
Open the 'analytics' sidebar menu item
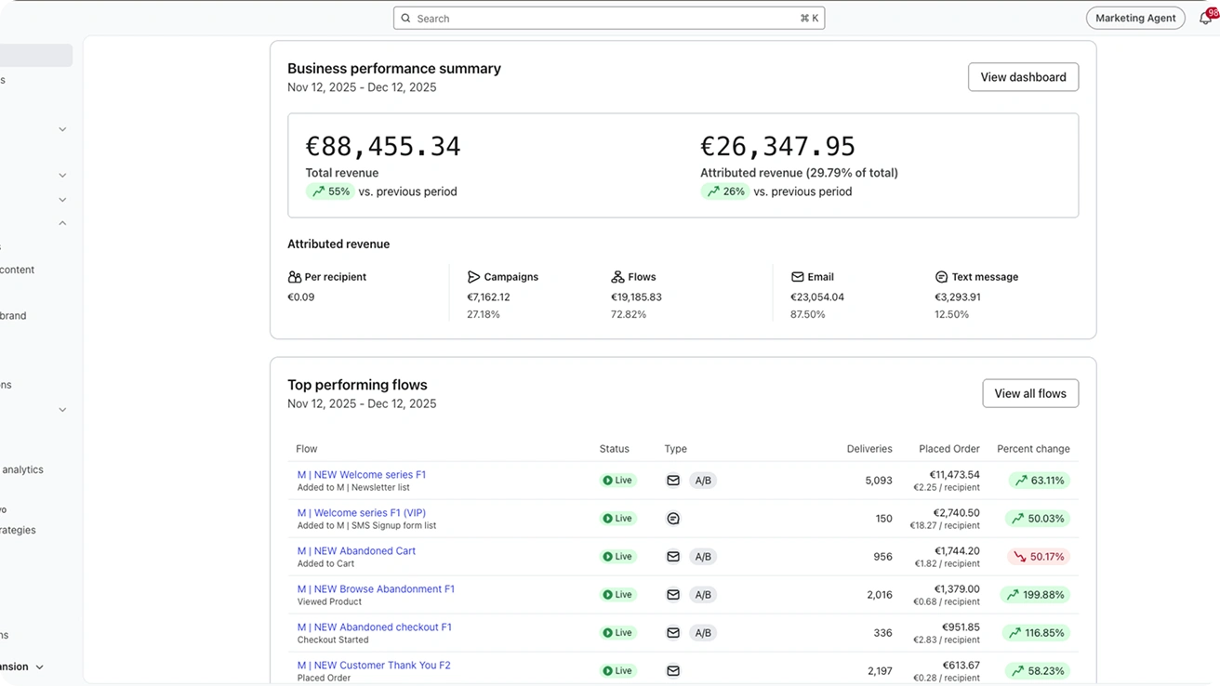[23, 469]
